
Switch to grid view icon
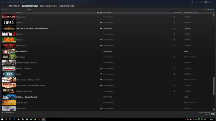click(x=214, y=10)
